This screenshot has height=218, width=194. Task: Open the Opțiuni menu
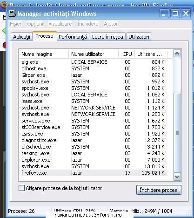pyautogui.click(x=35, y=24)
